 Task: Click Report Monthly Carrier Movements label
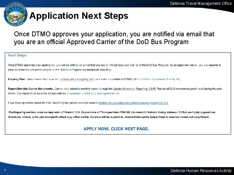point(31,89)
